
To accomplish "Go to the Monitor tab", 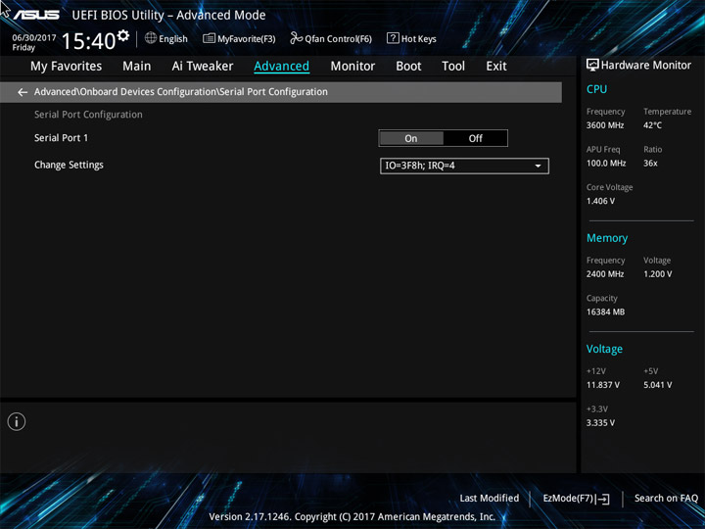I will 352,67.
